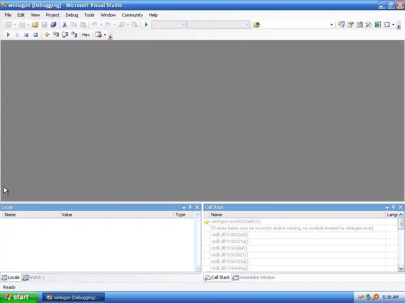Click Show Next Statement yellow arrow
The height and width of the screenshot is (303, 405).
pos(47,35)
